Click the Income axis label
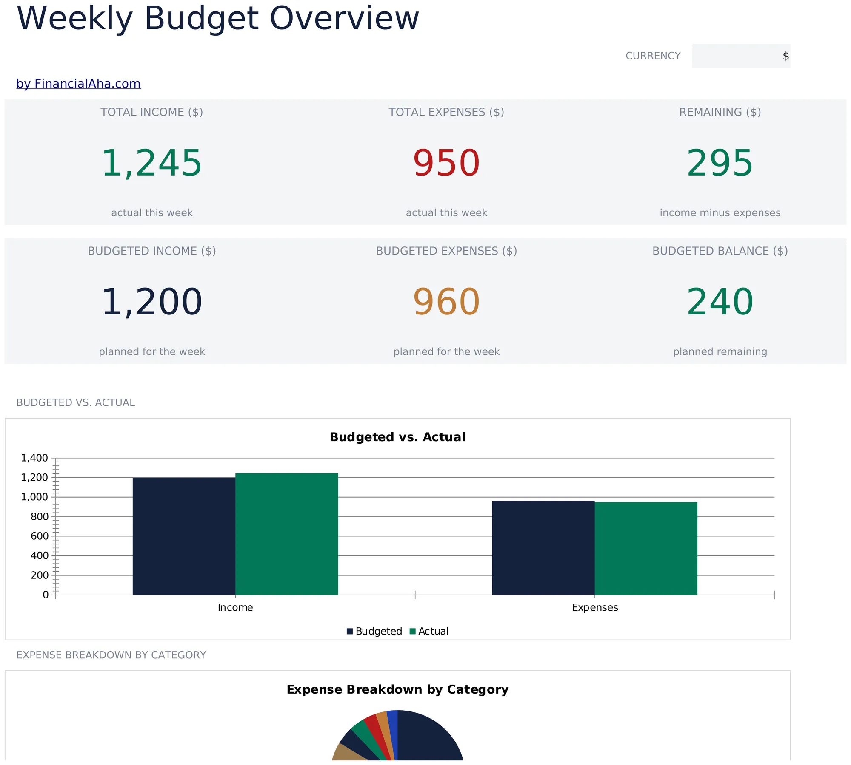Screen dimensions: 851x765 pyautogui.click(x=235, y=607)
